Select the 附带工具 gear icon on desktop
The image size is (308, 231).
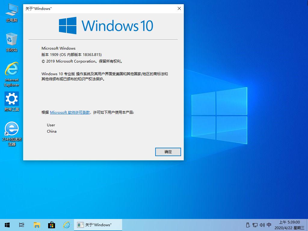(x=12, y=102)
